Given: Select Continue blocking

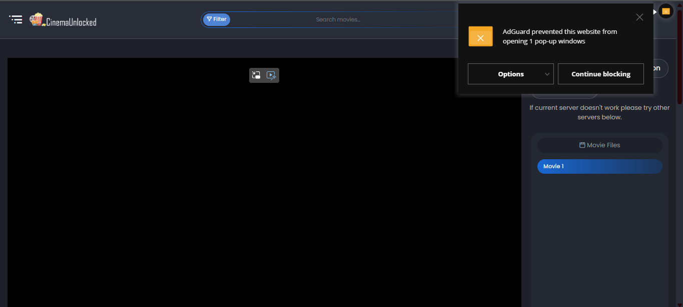Looking at the screenshot, I should 600,73.
